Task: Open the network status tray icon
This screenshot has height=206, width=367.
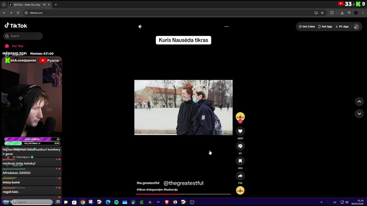Action: tap(342, 202)
